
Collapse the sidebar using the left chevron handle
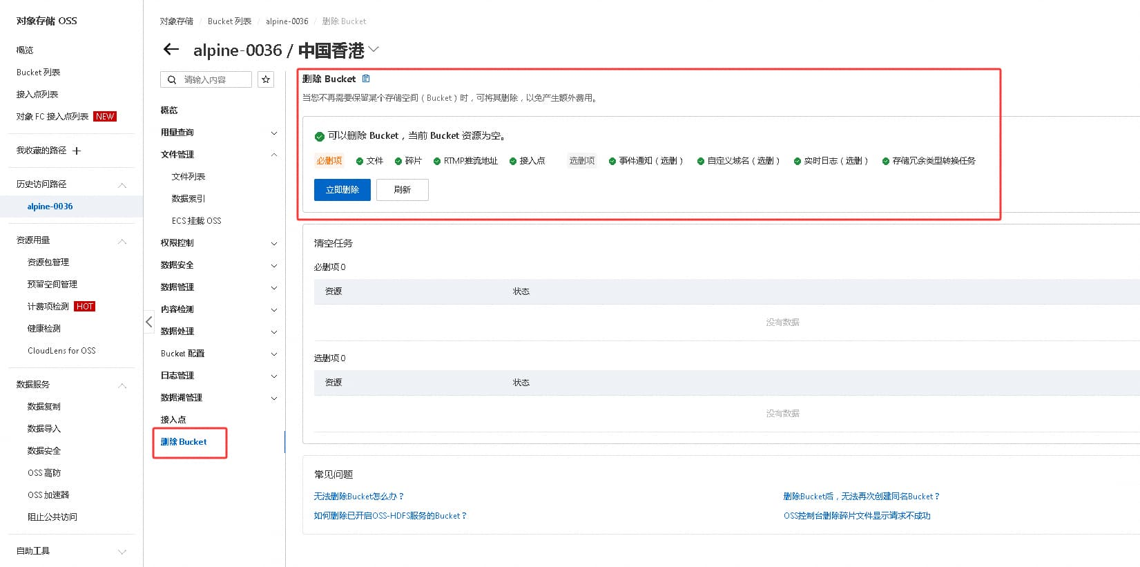point(148,322)
